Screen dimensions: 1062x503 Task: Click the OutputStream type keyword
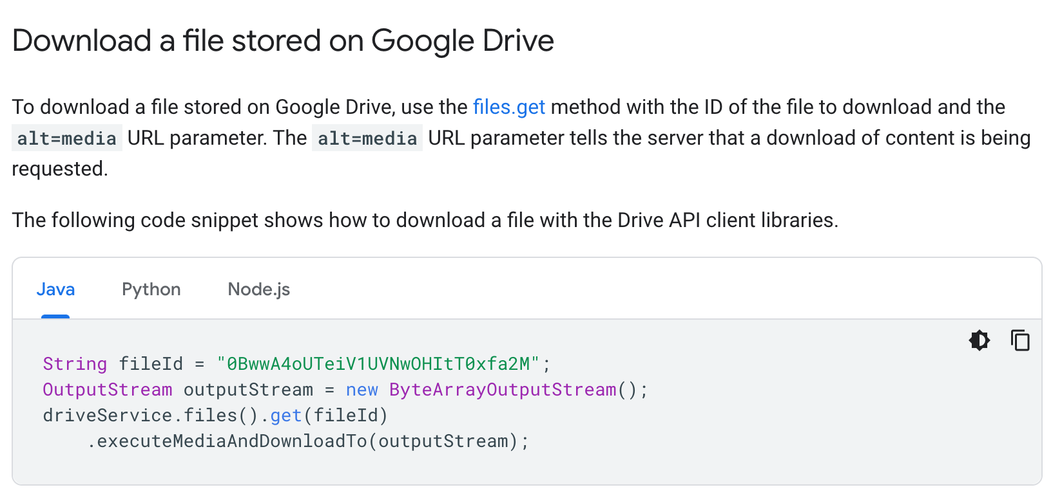pyautogui.click(x=108, y=390)
